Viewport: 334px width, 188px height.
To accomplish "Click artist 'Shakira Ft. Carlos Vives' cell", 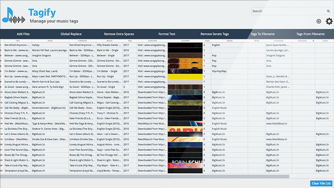I will [x=50, y=129].
